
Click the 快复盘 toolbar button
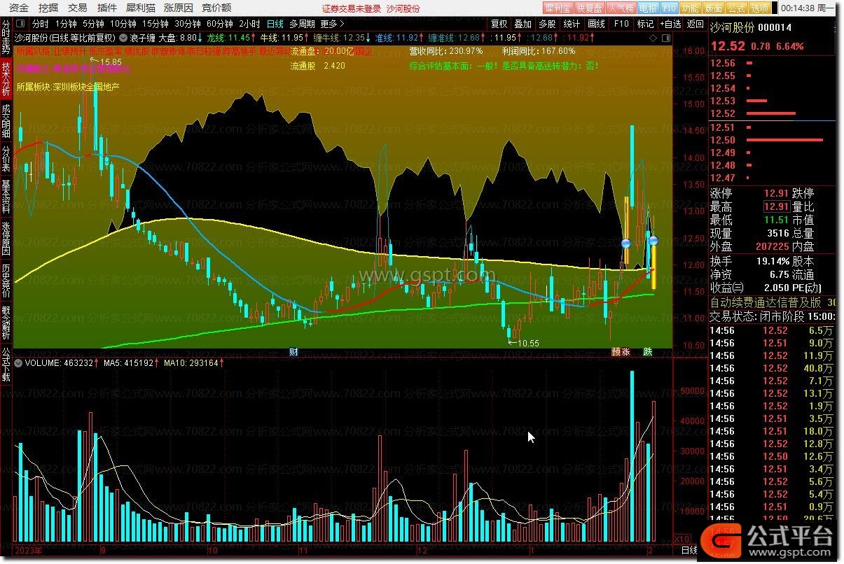tap(589, 8)
